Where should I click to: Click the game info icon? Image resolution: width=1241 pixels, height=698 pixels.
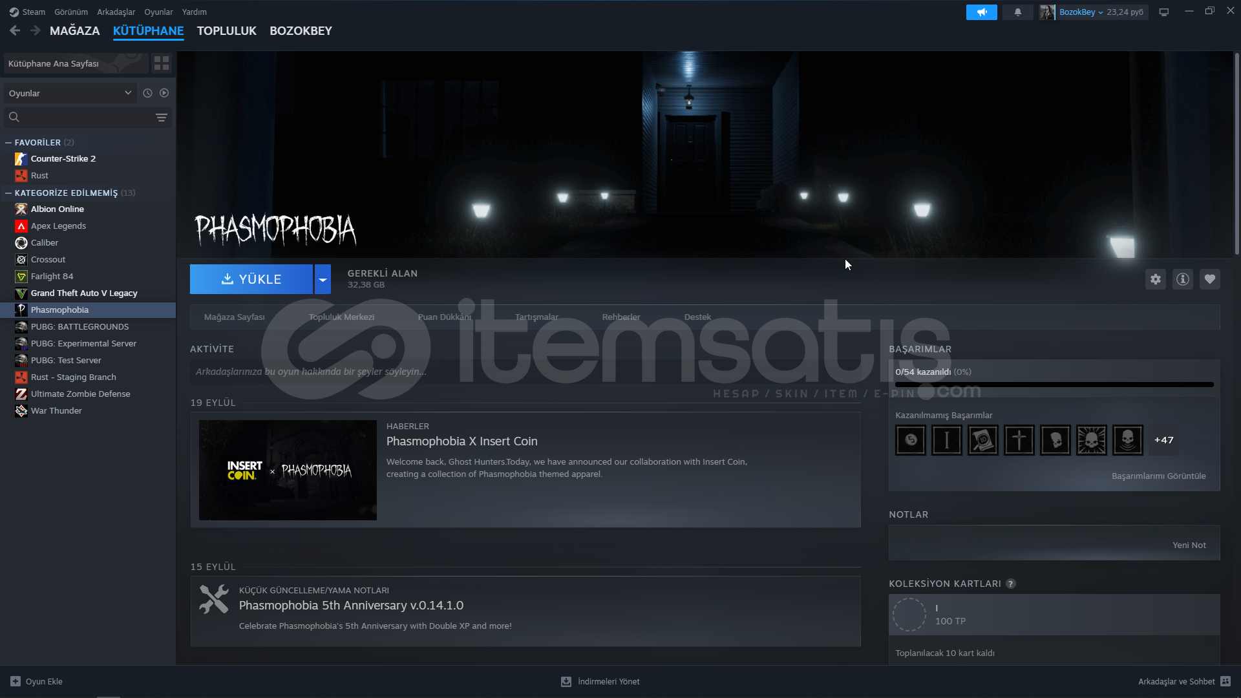pos(1182,279)
